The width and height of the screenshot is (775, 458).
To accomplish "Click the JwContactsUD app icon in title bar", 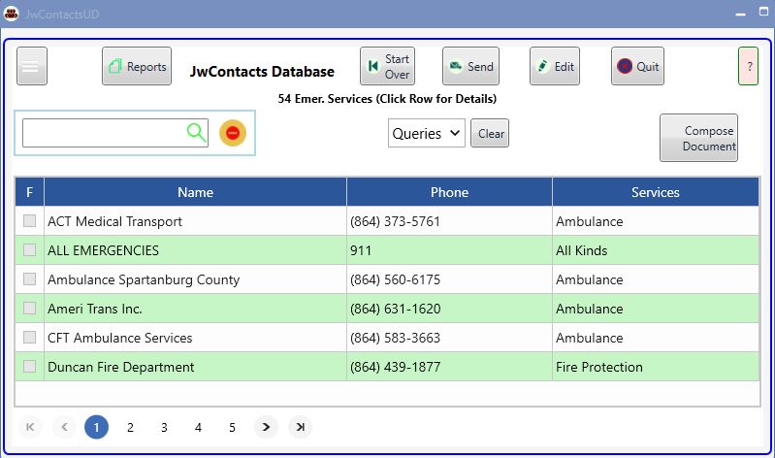I will click(x=11, y=14).
